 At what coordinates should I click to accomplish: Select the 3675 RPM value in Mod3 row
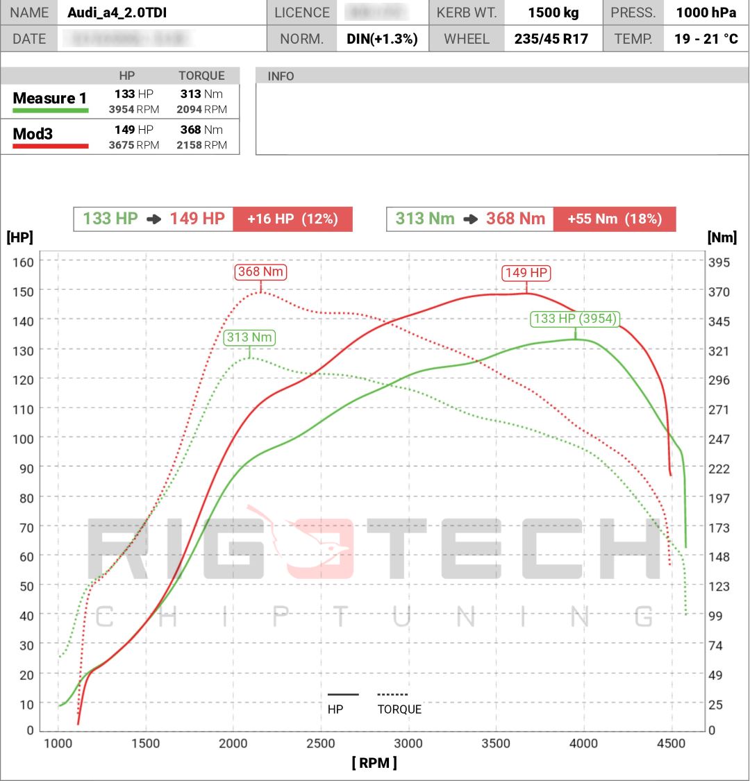point(134,146)
